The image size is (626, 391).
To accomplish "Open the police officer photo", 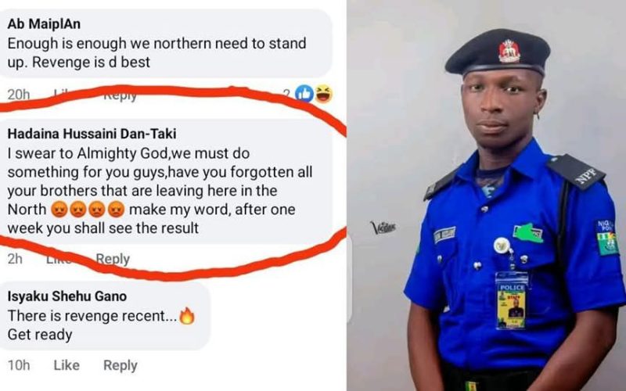I will coord(486,195).
